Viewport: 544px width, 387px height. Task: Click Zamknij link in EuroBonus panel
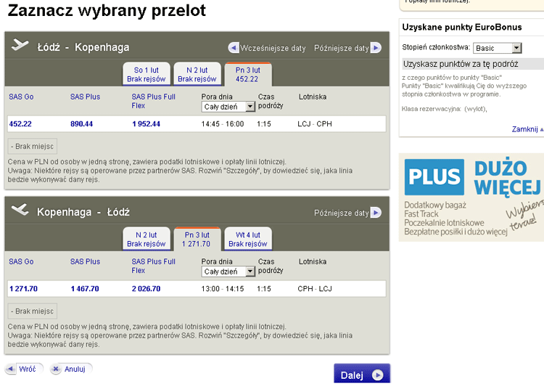(524, 129)
